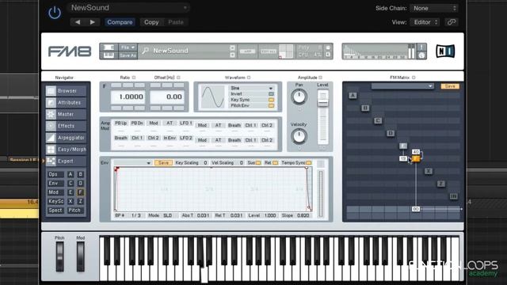Viewport: 507px width, 285px height.
Task: Click the Pitch wheel
Action: pyautogui.click(x=60, y=256)
